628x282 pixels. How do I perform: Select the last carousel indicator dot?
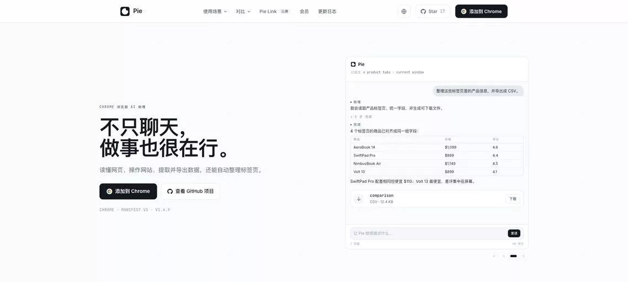pos(524,256)
